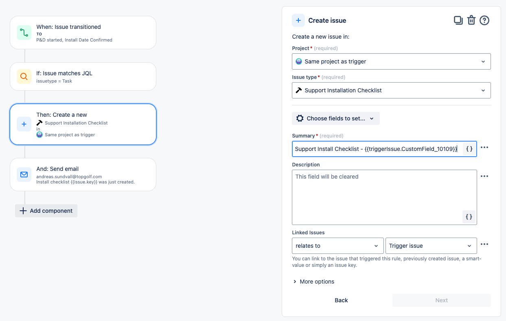The image size is (506, 321).
Task: Select the 'If: Issue matches JQL' card
Action: 83,76
